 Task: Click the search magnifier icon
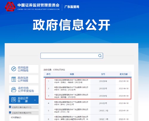pos(100,56)
